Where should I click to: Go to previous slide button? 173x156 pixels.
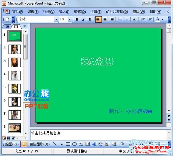pyautogui.click(x=169, y=116)
